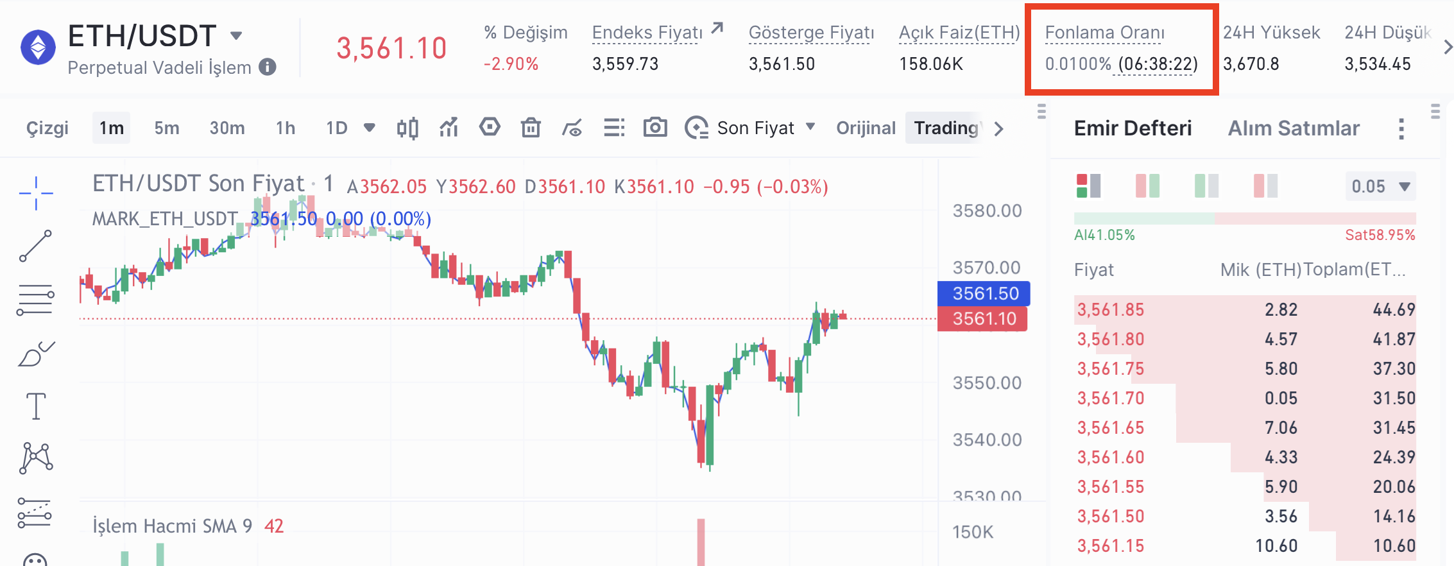Click the trash delete drawings icon
The image size is (1454, 566).
pyautogui.click(x=531, y=128)
